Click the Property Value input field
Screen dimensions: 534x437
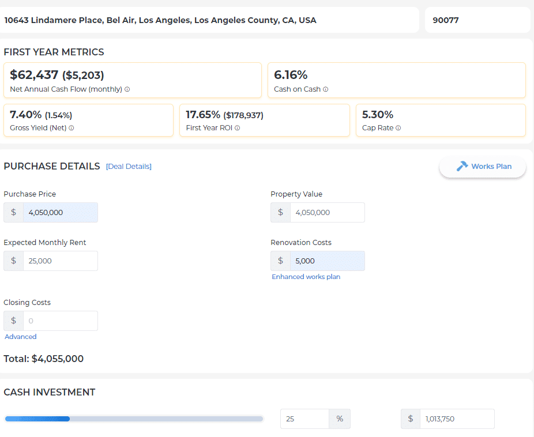coord(328,212)
